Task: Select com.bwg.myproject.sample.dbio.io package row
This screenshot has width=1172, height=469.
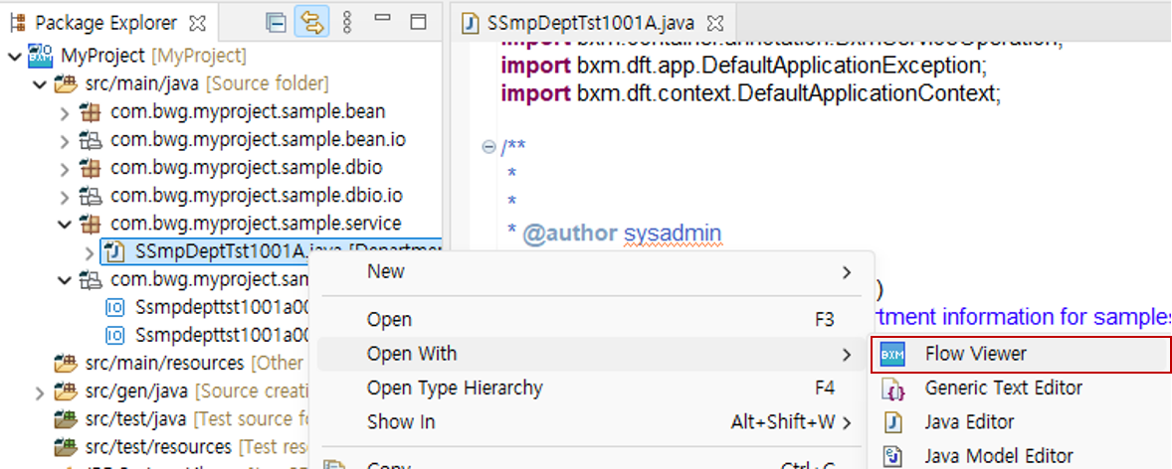Action: (257, 196)
